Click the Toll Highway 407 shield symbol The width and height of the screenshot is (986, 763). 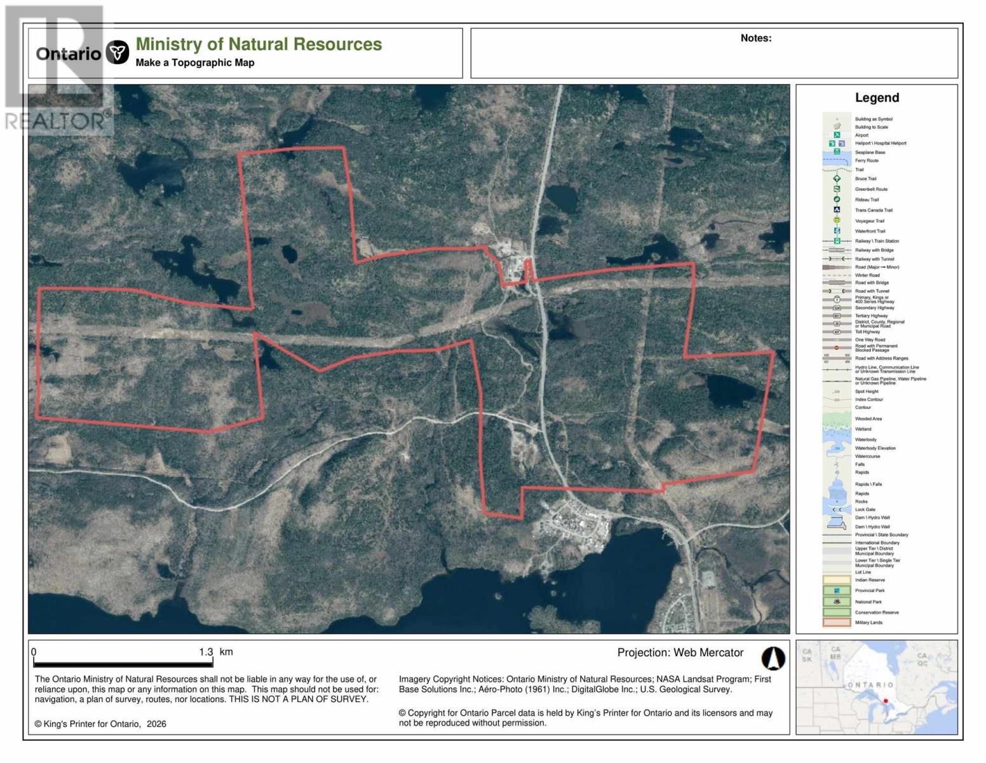pyautogui.click(x=837, y=332)
